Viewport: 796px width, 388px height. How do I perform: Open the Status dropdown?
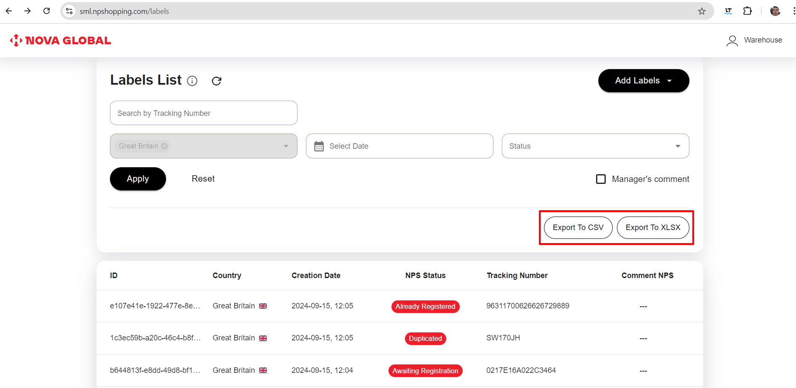click(595, 146)
